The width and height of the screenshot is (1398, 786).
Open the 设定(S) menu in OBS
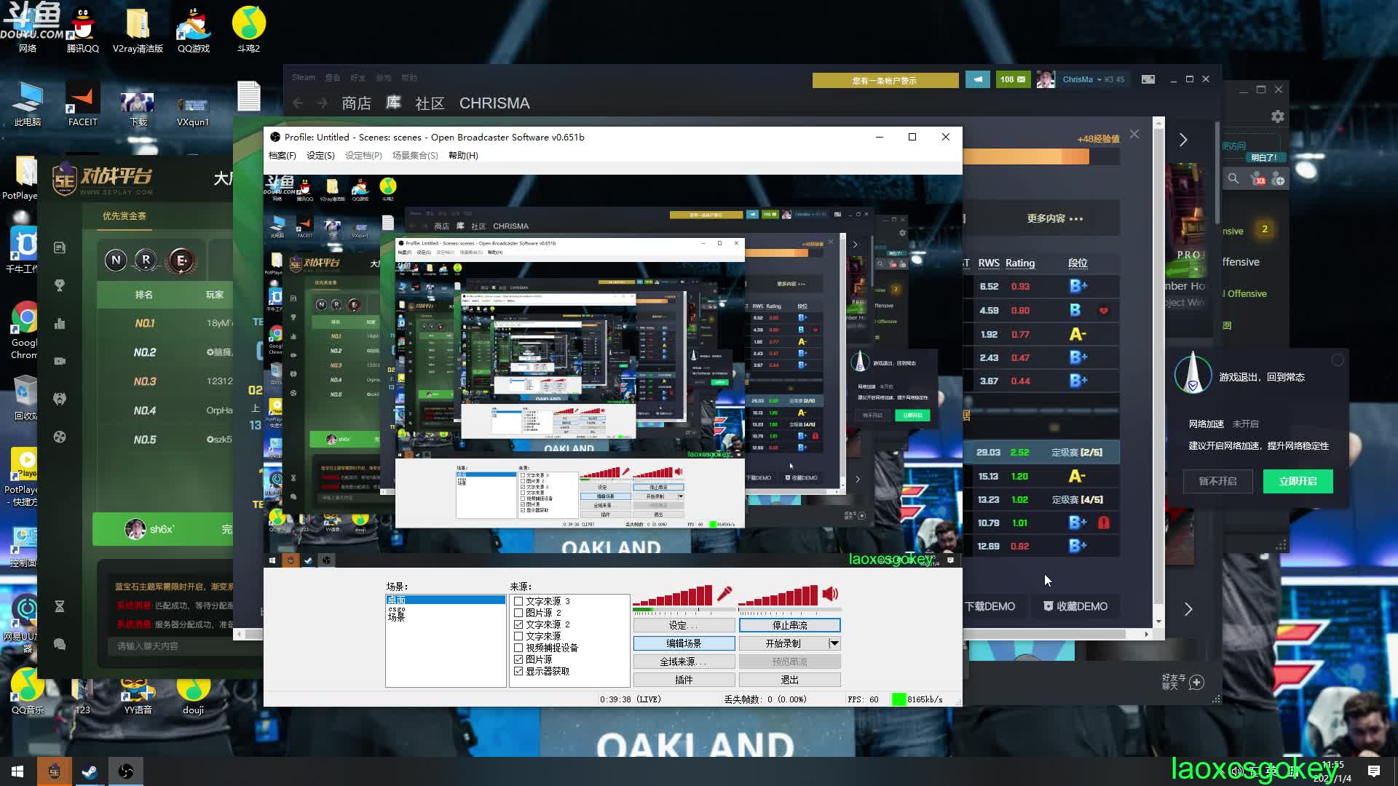(x=320, y=156)
